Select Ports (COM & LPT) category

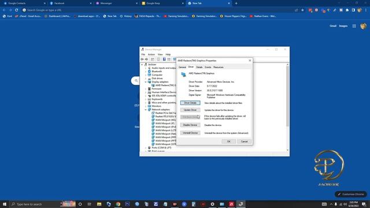[x=161, y=148]
